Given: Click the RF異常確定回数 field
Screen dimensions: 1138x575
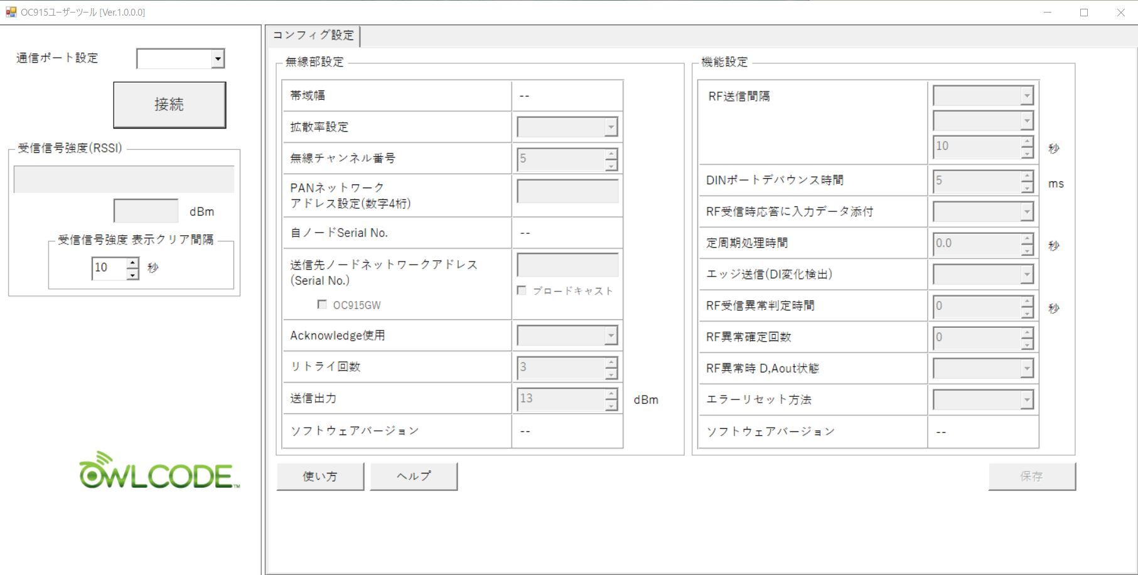Looking at the screenshot, I should (x=977, y=338).
